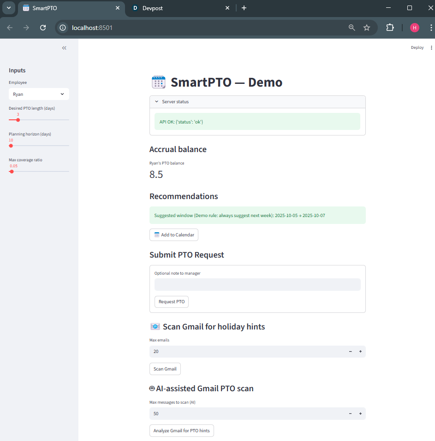This screenshot has height=441, width=435.
Task: Open new browser tab with plus
Action: pyautogui.click(x=244, y=8)
